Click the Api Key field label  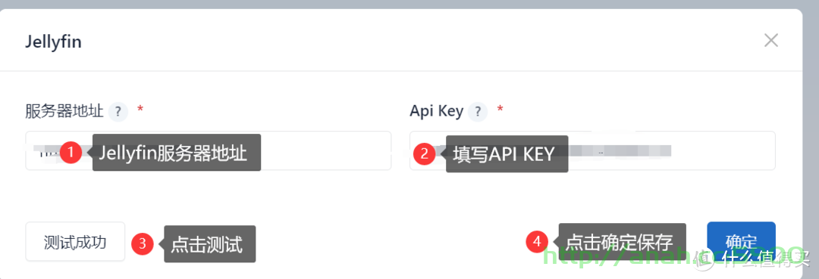[x=436, y=111]
